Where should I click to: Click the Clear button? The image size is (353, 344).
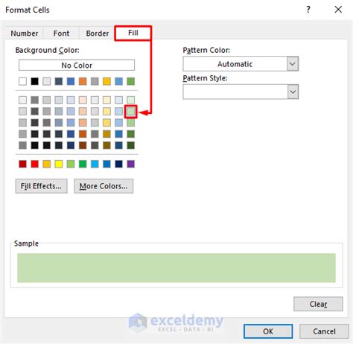318,304
